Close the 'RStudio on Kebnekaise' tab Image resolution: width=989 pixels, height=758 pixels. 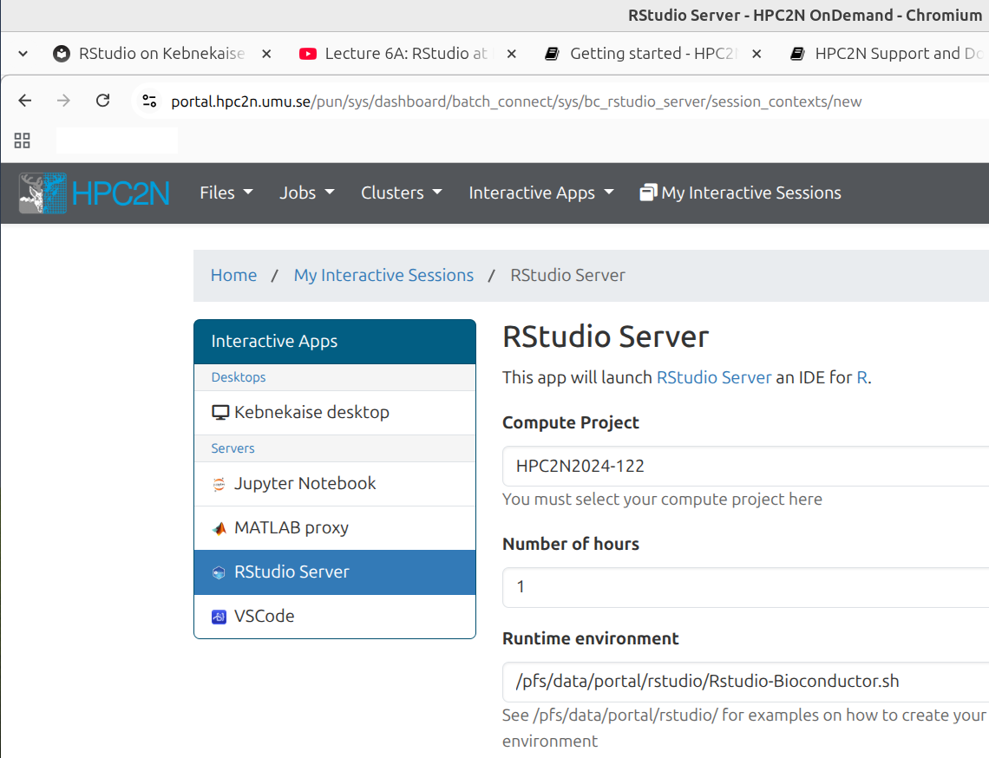tap(266, 54)
